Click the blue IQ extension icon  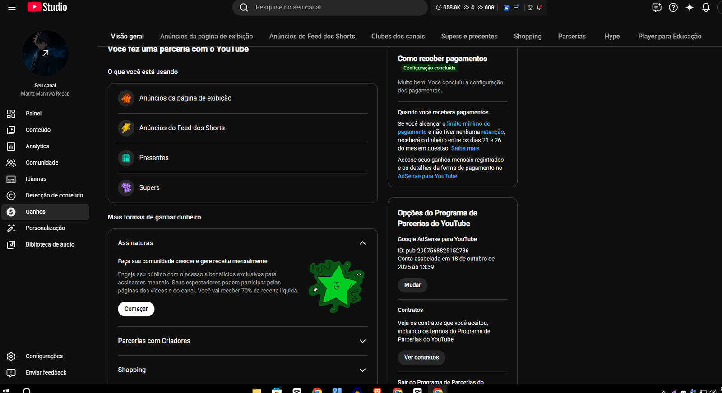[506, 7]
